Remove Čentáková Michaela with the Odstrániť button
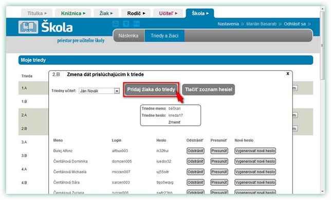Screen dimensions: 331x200 click(x=195, y=172)
